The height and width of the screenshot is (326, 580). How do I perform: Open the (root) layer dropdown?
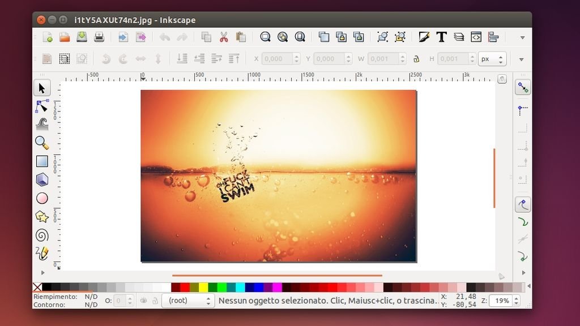(187, 301)
